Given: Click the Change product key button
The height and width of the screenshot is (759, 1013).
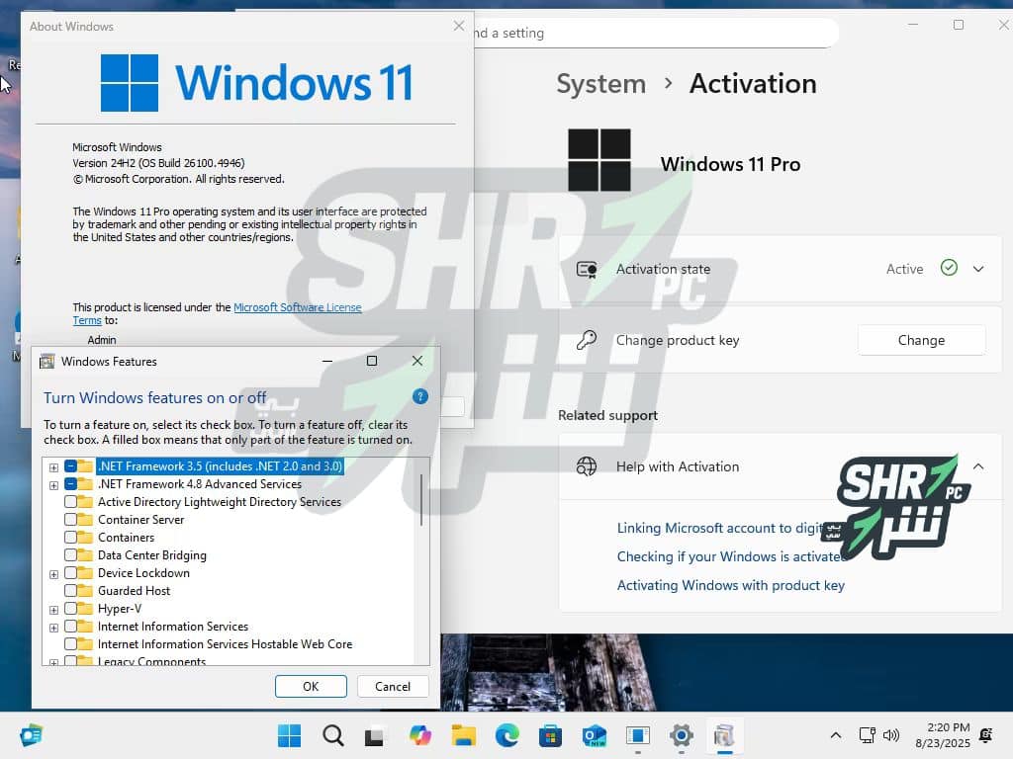Looking at the screenshot, I should 921,340.
